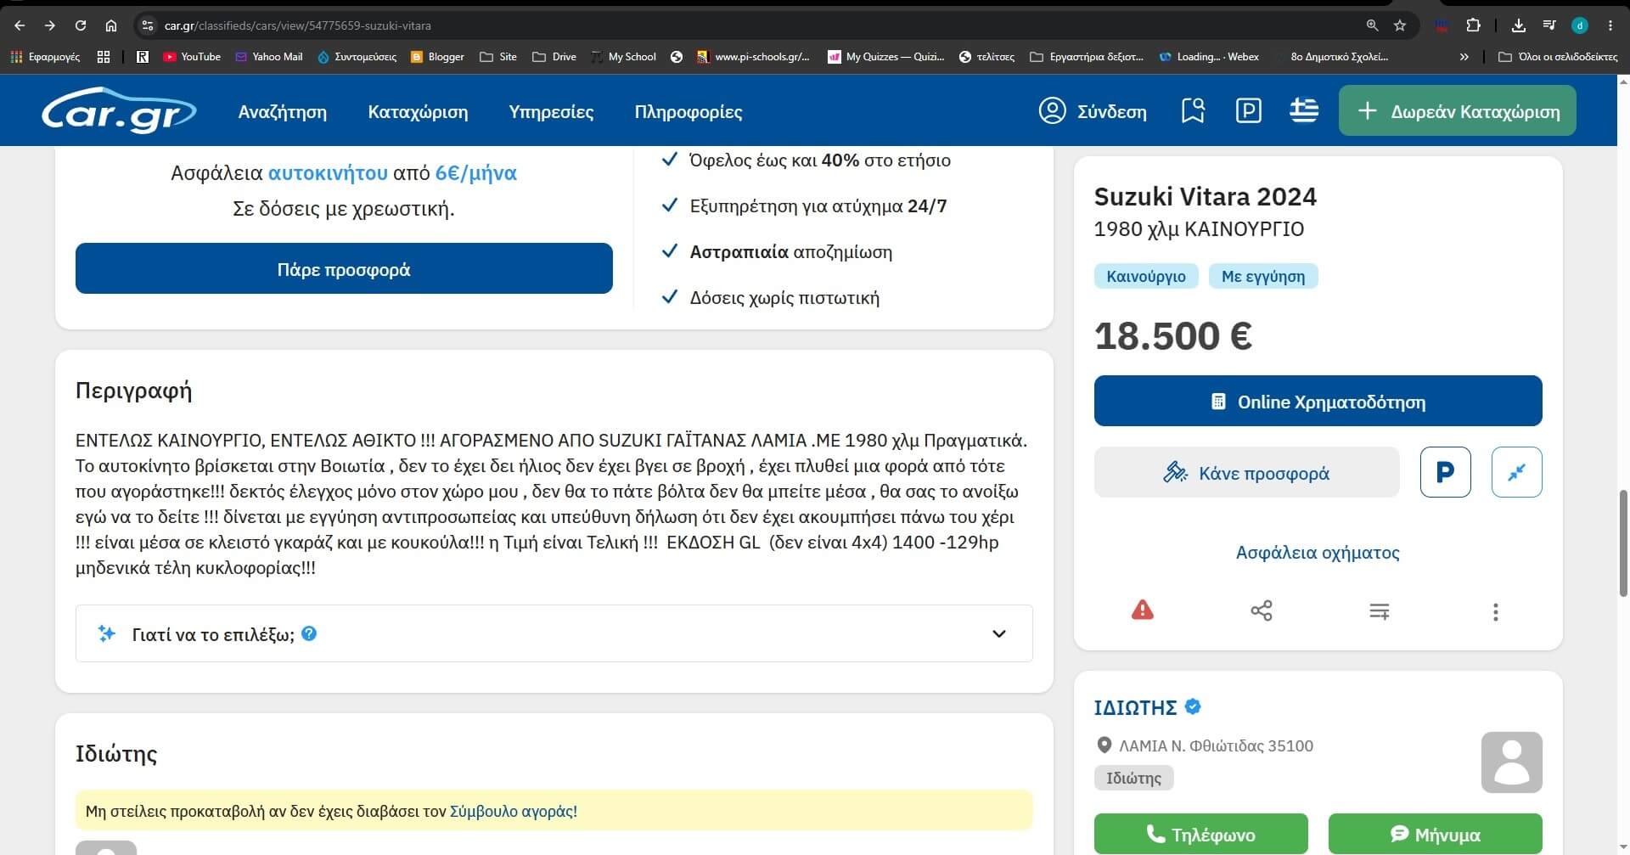Open Αναζήτηση menu

[283, 111]
